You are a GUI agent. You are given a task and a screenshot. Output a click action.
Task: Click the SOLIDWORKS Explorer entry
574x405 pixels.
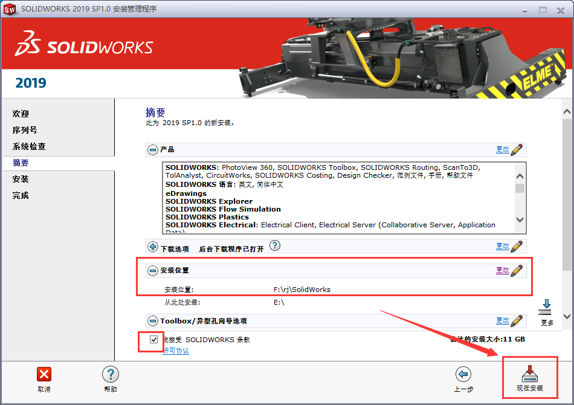click(x=209, y=201)
